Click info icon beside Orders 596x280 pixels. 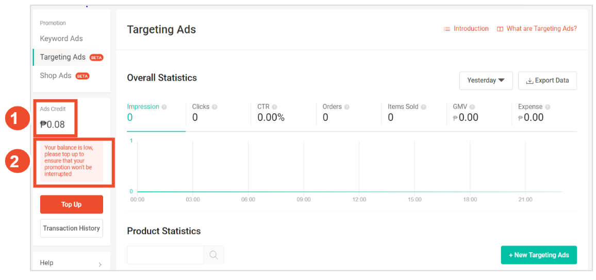click(347, 107)
